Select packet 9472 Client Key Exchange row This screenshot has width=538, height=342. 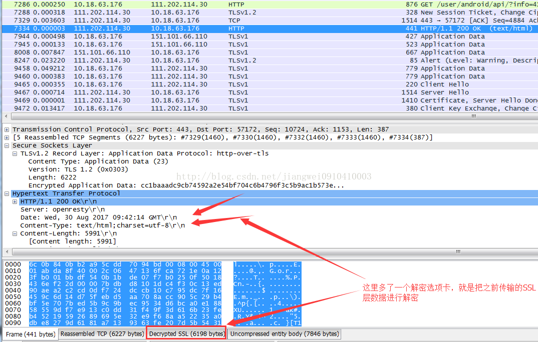click(270, 108)
